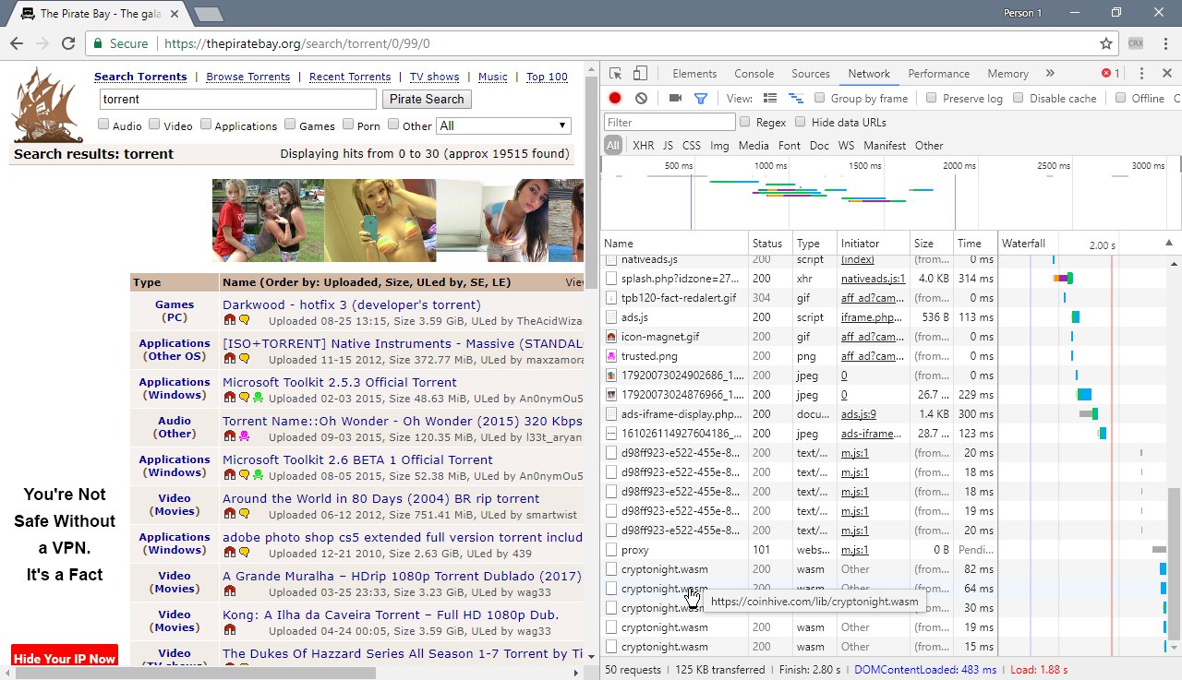This screenshot has width=1182, height=680.
Task: Enable Group by frame checkbox
Action: [820, 98]
